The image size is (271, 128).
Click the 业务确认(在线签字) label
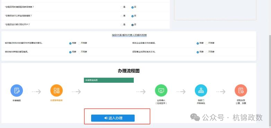click(161, 102)
